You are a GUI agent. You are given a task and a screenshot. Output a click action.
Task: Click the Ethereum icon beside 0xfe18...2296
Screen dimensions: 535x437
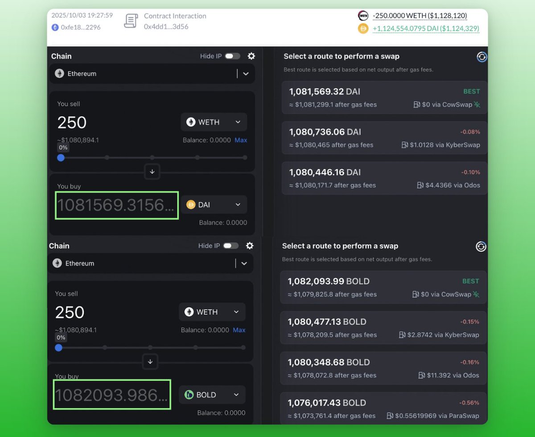55,27
